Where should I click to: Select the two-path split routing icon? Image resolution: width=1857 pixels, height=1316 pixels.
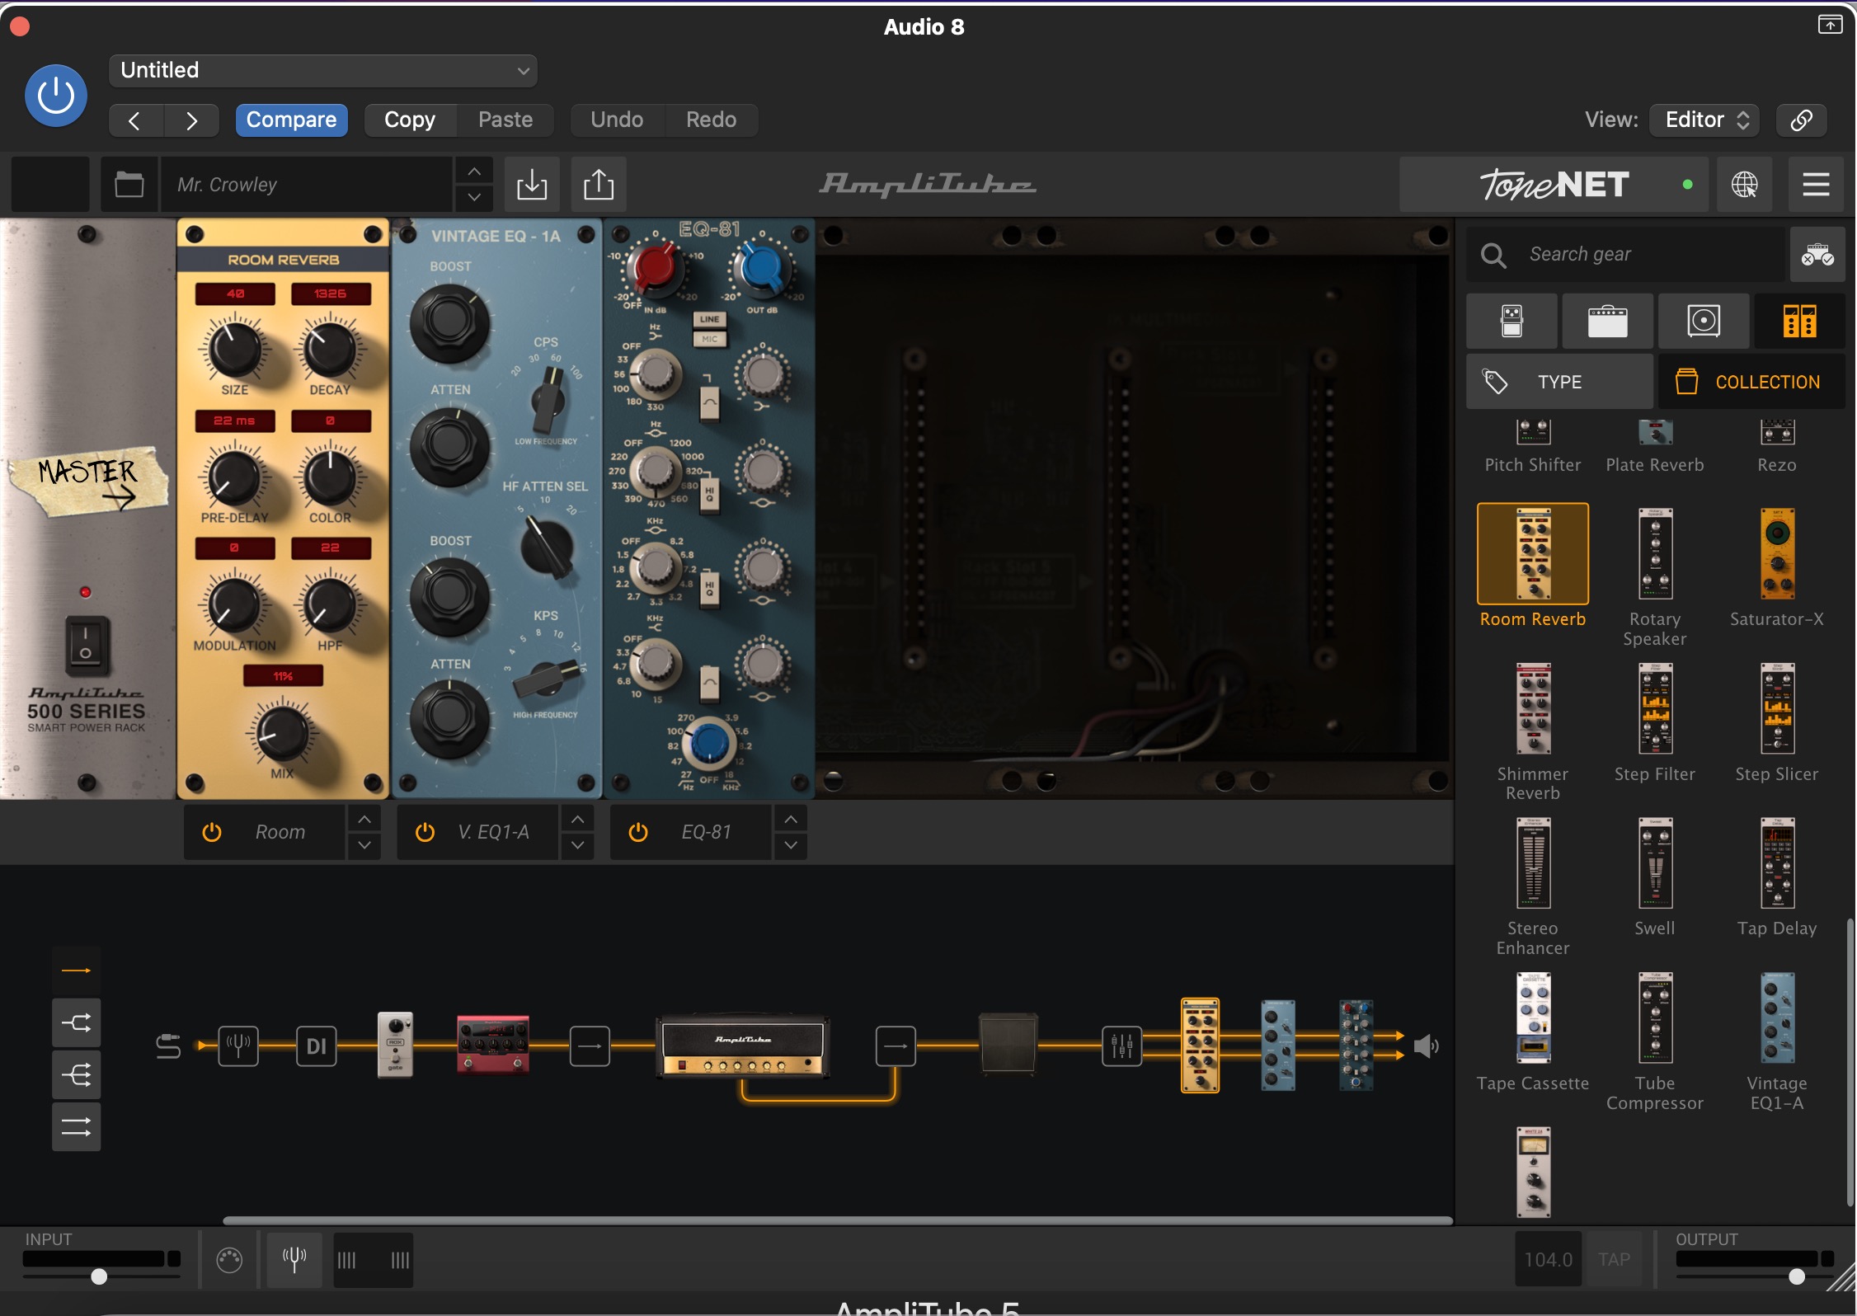coord(76,1023)
